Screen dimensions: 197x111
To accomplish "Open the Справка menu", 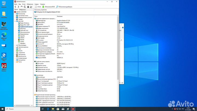I will [42, 4].
